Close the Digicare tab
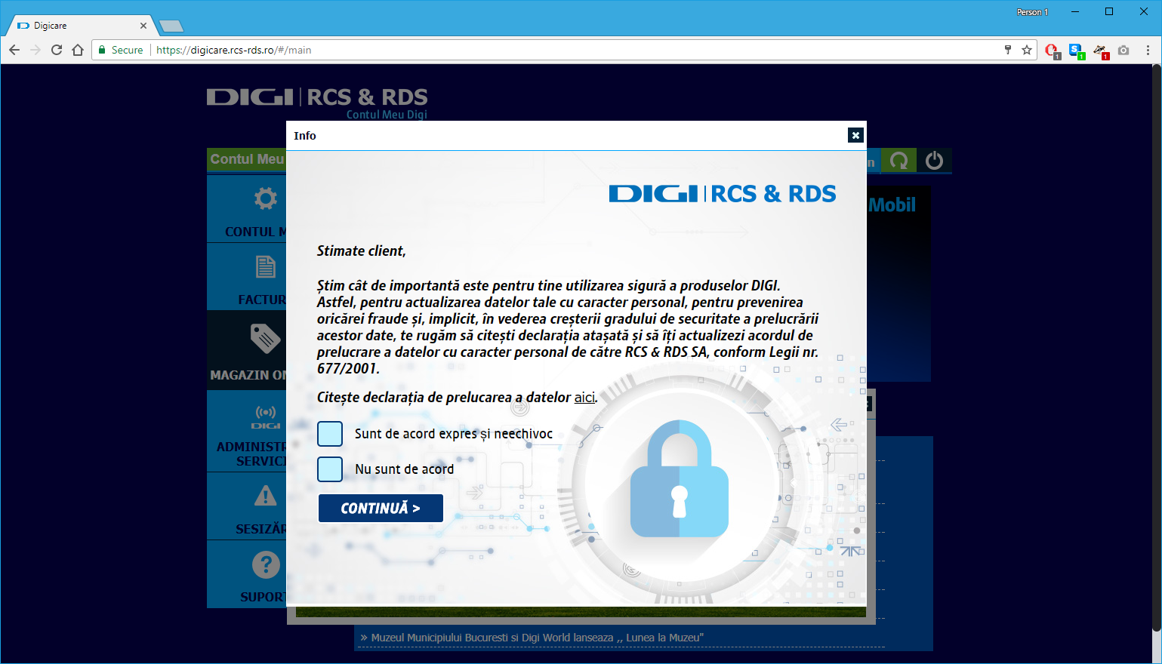This screenshot has height=664, width=1162. click(143, 26)
